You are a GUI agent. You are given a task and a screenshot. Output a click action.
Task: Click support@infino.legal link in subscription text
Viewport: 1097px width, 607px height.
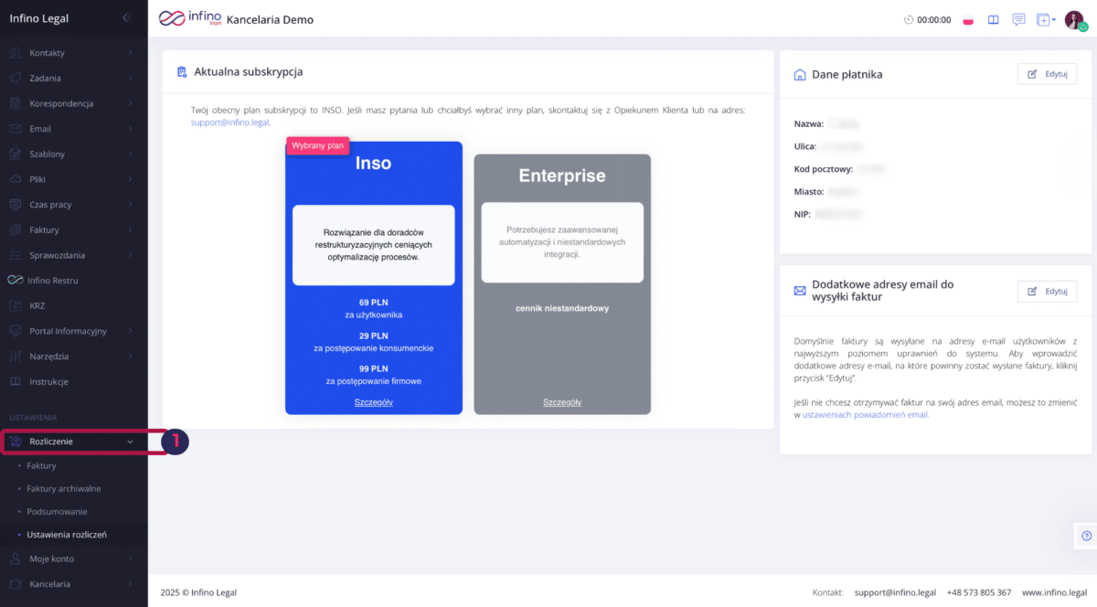[230, 122]
